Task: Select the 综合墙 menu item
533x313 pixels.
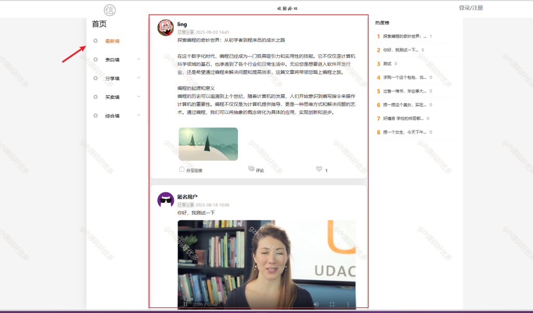Action: pyautogui.click(x=112, y=116)
